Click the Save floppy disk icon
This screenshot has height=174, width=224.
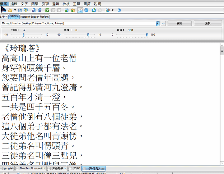pyautogui.click(x=20, y=10)
